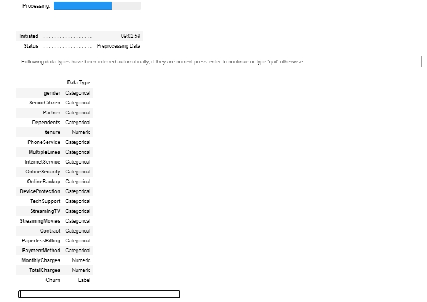Click the 'Data Type' column header
This screenshot has width=427, height=302.
78,83
